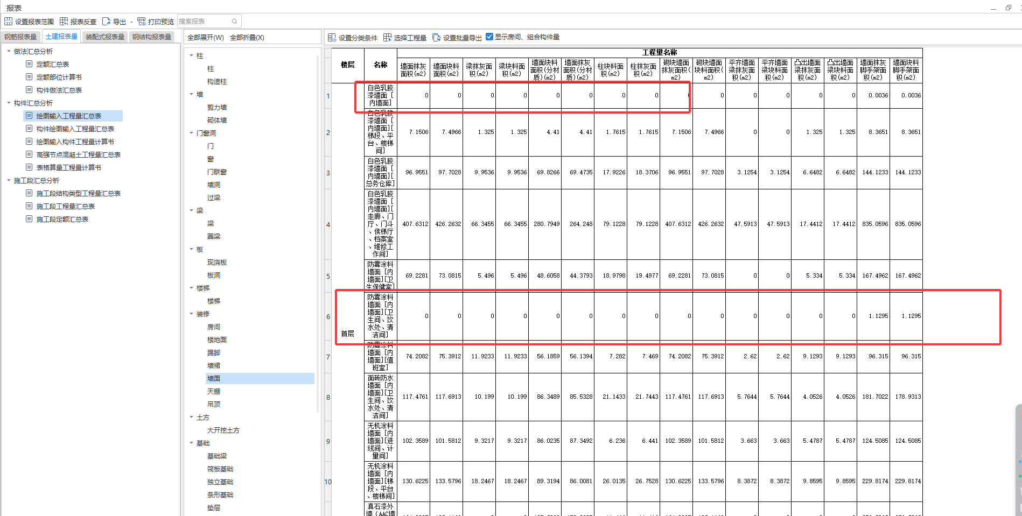Click the 设置分类条件 icon
This screenshot has height=516, width=1022.
(x=331, y=37)
